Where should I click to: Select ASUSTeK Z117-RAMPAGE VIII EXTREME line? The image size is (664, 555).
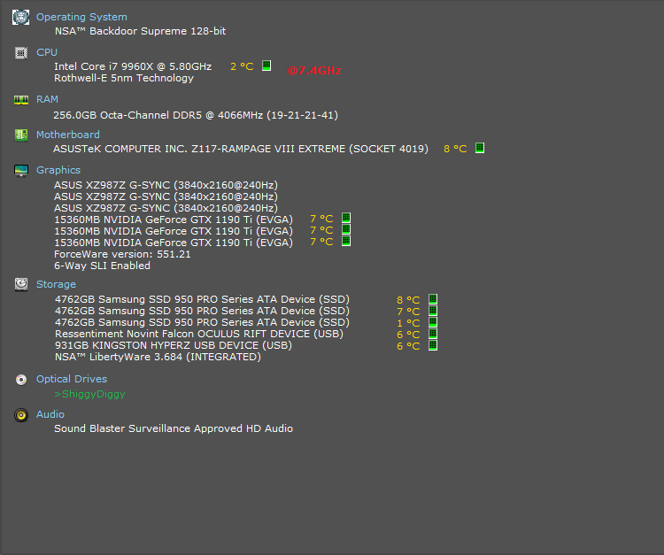(241, 149)
